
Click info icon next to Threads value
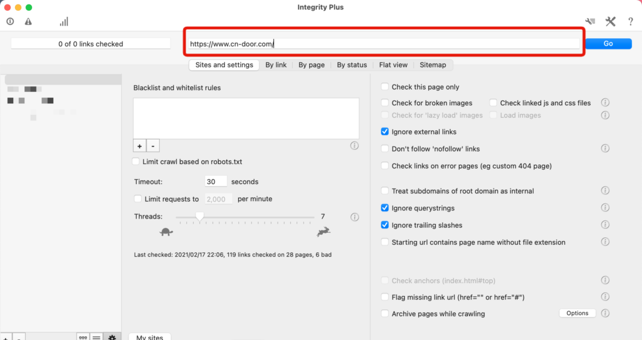pyautogui.click(x=355, y=217)
